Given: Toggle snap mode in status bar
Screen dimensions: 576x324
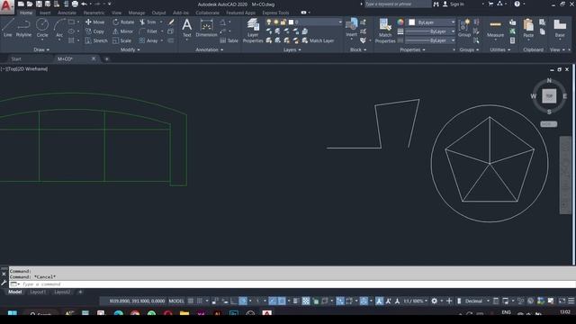Looking at the screenshot, I should pos(200,301).
